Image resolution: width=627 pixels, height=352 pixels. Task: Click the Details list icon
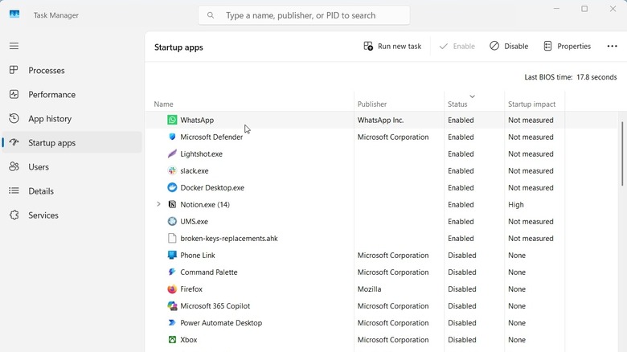click(x=14, y=190)
